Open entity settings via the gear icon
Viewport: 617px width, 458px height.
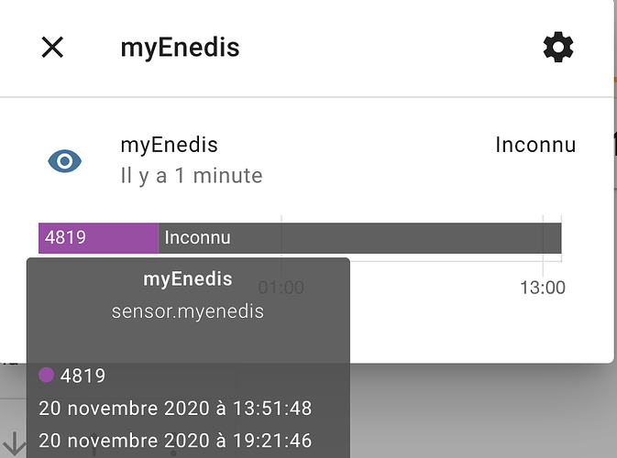click(x=557, y=48)
